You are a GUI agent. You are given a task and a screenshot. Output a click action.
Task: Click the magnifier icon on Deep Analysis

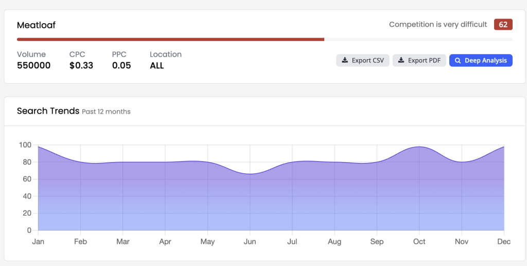click(x=458, y=61)
